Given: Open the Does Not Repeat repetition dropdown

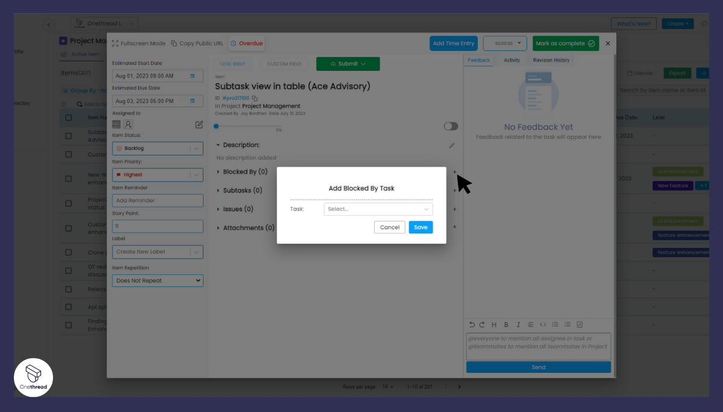Looking at the screenshot, I should click(x=157, y=280).
